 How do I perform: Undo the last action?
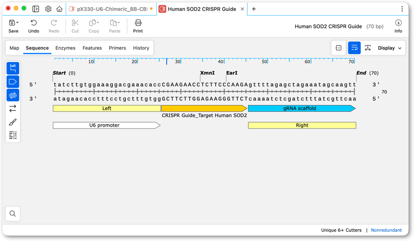[x=34, y=26]
